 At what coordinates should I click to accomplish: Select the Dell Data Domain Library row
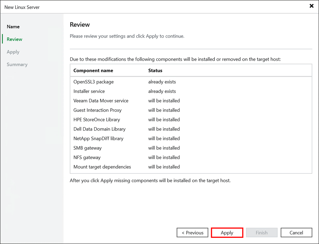tap(126, 129)
